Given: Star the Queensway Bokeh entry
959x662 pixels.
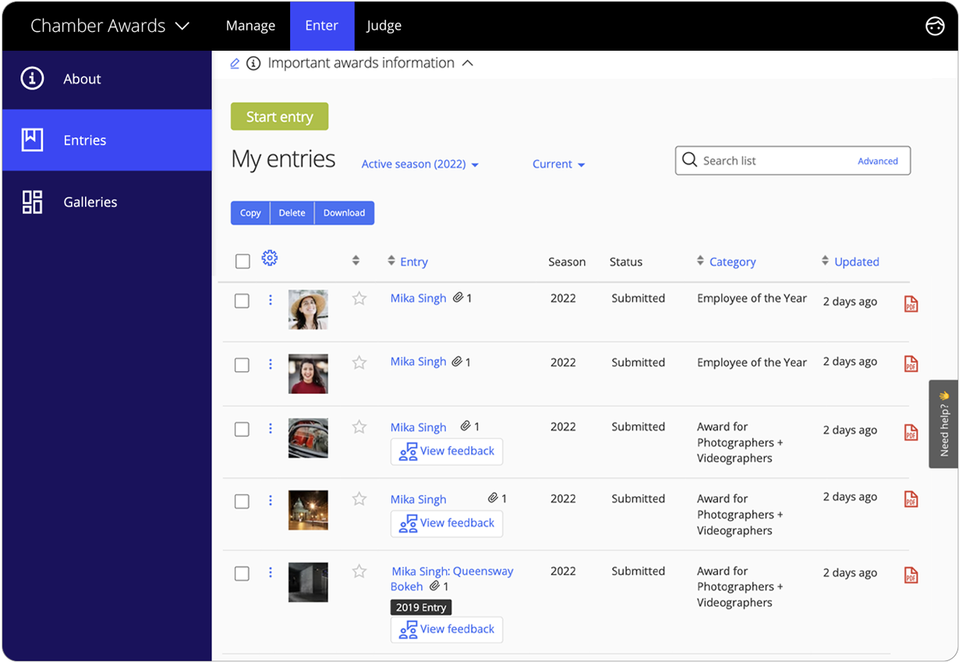Looking at the screenshot, I should 359,572.
